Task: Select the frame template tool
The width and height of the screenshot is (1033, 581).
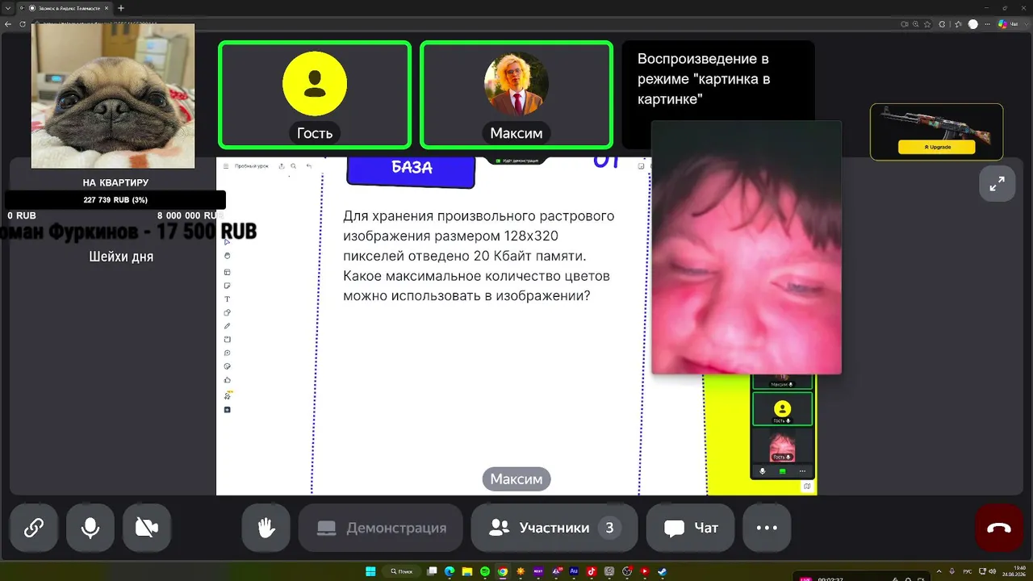Action: pyautogui.click(x=228, y=272)
